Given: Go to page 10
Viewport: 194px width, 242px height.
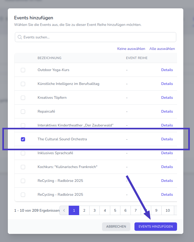Looking at the screenshot, I should (168, 210).
